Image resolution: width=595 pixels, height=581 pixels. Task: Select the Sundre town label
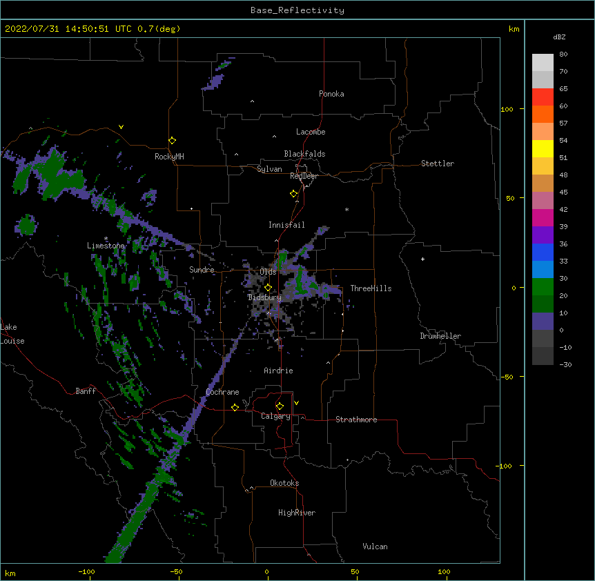202,270
